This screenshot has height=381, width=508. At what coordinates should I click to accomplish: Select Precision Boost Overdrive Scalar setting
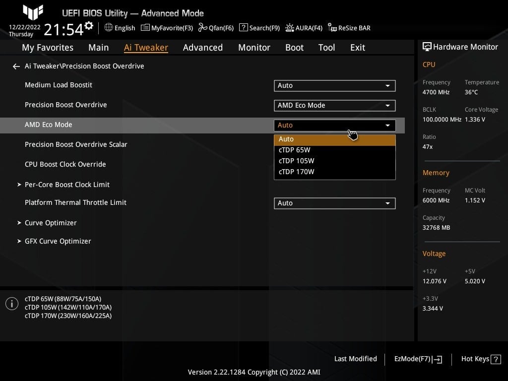[x=76, y=144]
